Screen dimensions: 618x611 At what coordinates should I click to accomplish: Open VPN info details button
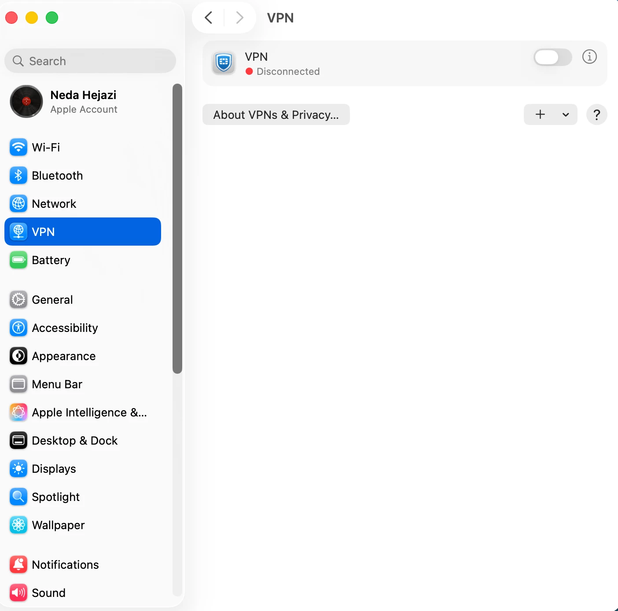(589, 57)
